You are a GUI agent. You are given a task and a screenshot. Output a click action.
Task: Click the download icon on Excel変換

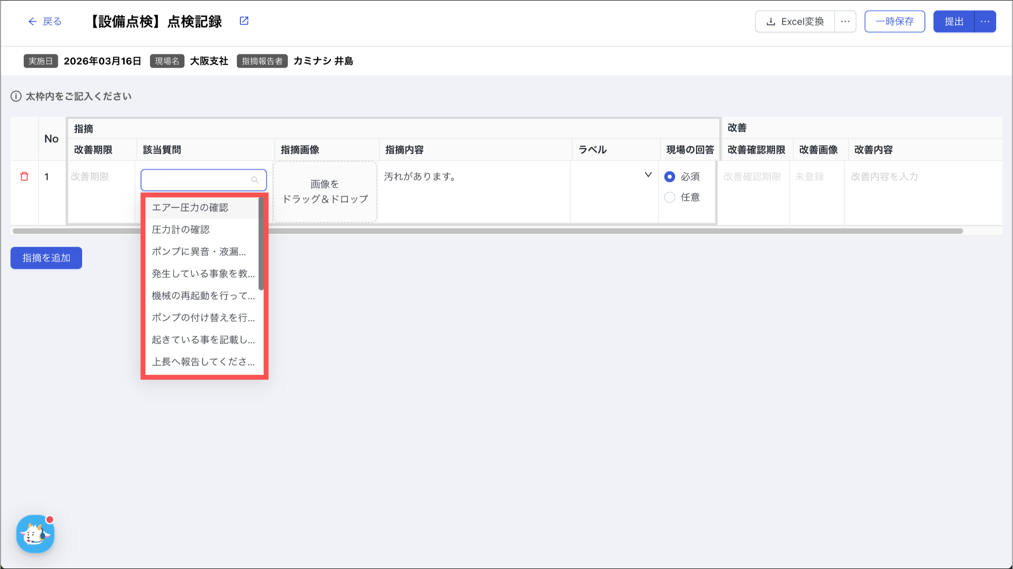pos(770,22)
